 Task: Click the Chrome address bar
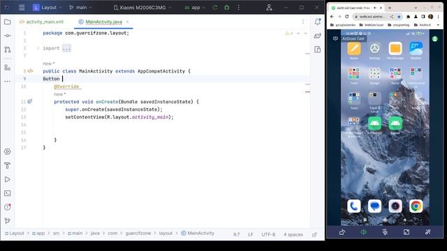pos(372,17)
